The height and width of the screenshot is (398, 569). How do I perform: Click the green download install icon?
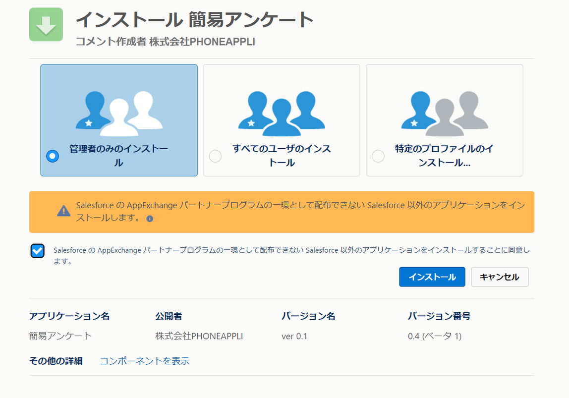(46, 24)
